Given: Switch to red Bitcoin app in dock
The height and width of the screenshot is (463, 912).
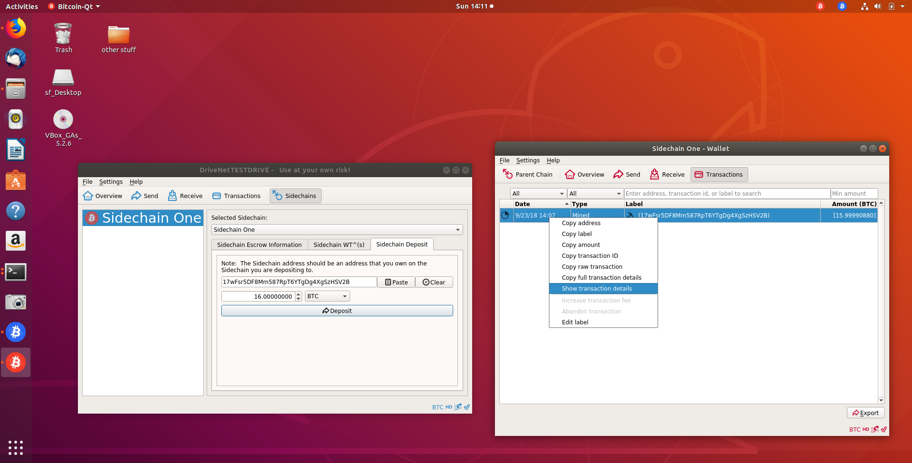Looking at the screenshot, I should 16,362.
